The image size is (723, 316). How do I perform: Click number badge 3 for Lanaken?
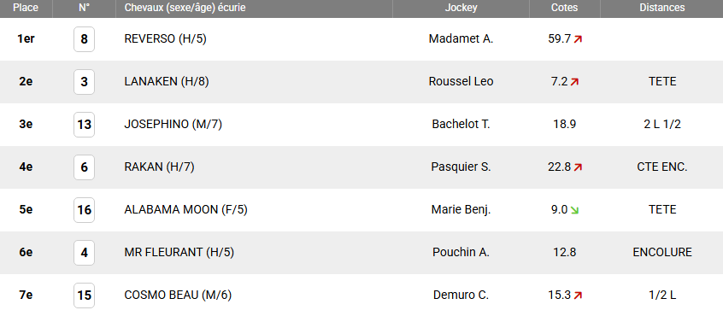(x=84, y=82)
